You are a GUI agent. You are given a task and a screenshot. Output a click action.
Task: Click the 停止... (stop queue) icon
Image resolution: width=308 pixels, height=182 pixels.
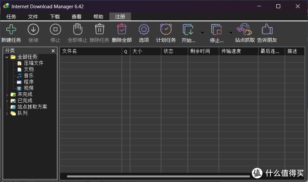point(217,29)
